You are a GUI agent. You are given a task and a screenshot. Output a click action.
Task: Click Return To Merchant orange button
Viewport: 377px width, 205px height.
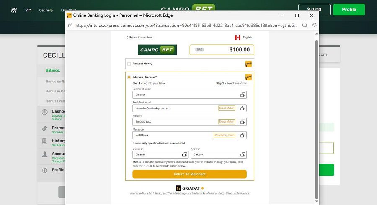tap(189, 174)
